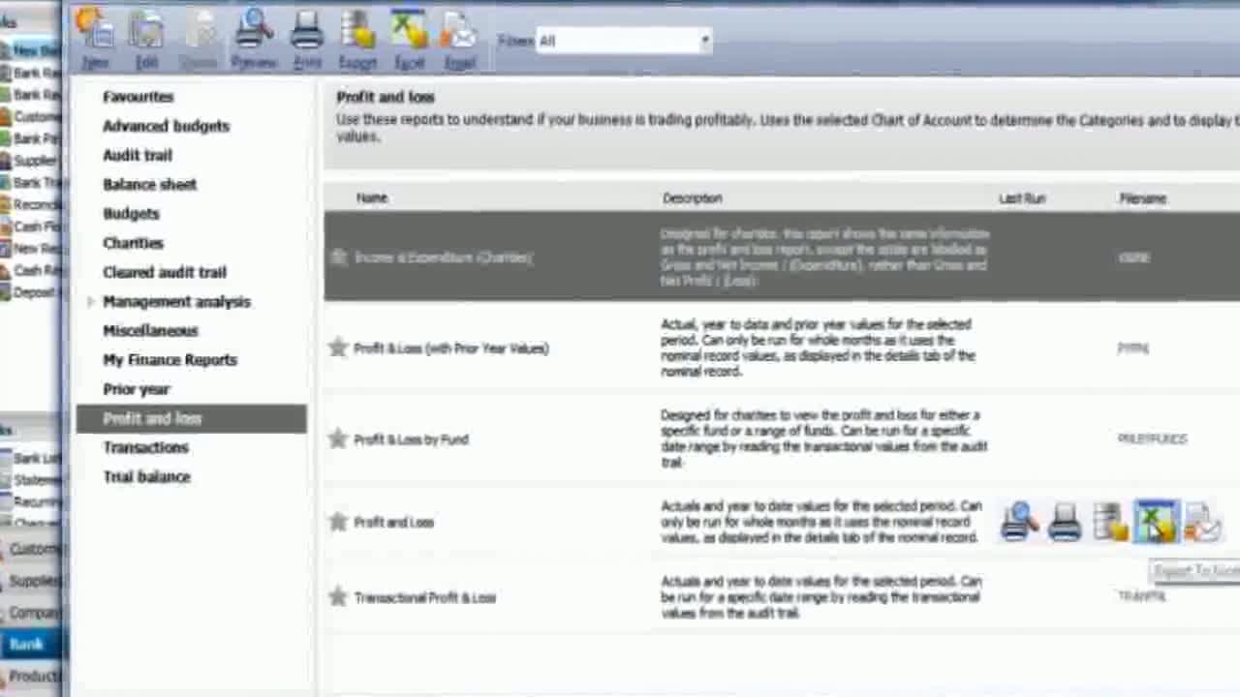The width and height of the screenshot is (1240, 697).
Task: Click description of Transactional Profit & Loss
Action: tap(821, 596)
